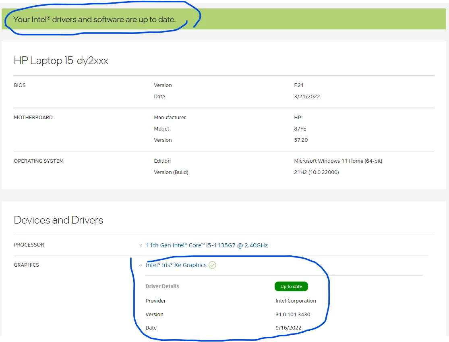Click the drivers are up to date banner text
The image size is (449, 342).
[x=95, y=19]
